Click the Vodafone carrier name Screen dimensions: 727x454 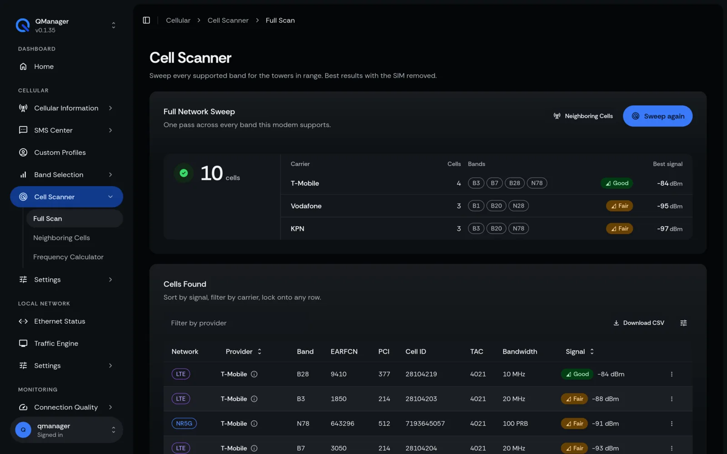pyautogui.click(x=306, y=206)
